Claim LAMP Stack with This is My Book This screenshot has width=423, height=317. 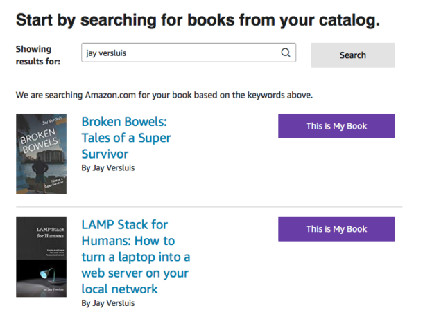[336, 228]
